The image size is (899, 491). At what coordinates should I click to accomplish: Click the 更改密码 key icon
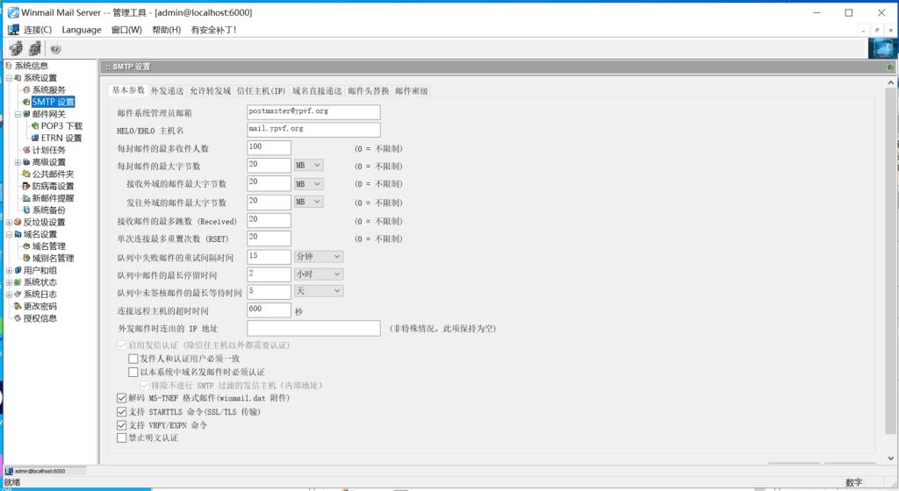(18, 306)
